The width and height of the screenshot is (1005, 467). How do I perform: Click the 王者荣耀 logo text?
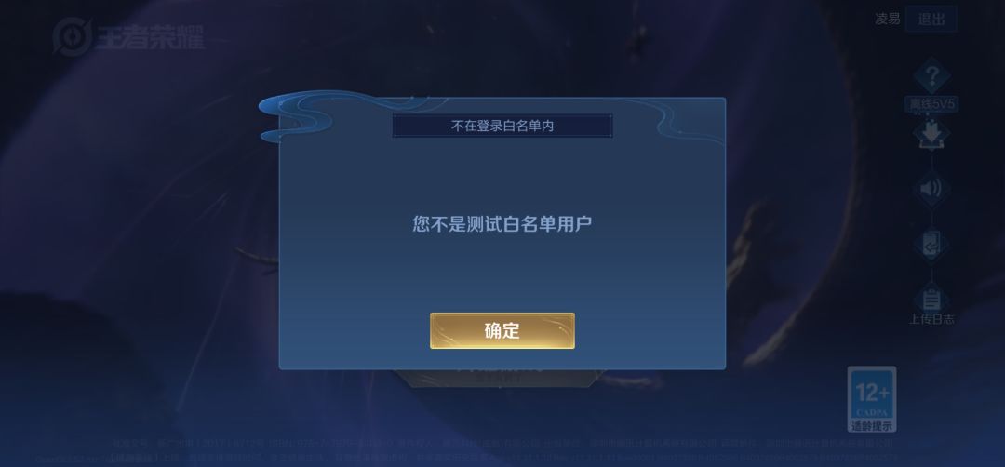pyautogui.click(x=151, y=38)
